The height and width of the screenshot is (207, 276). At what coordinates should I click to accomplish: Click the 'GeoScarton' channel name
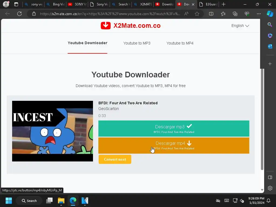(x=109, y=109)
